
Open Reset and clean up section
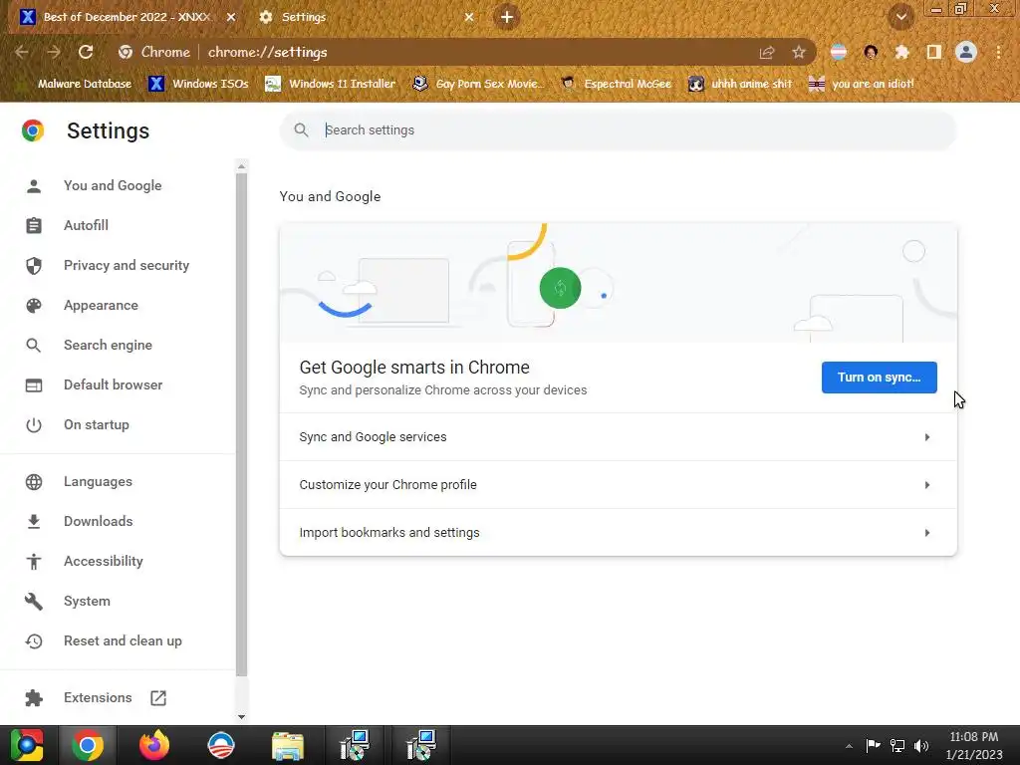123,640
